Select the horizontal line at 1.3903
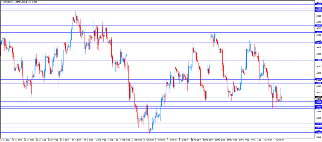This screenshot has height=142, width=322. click(157, 124)
